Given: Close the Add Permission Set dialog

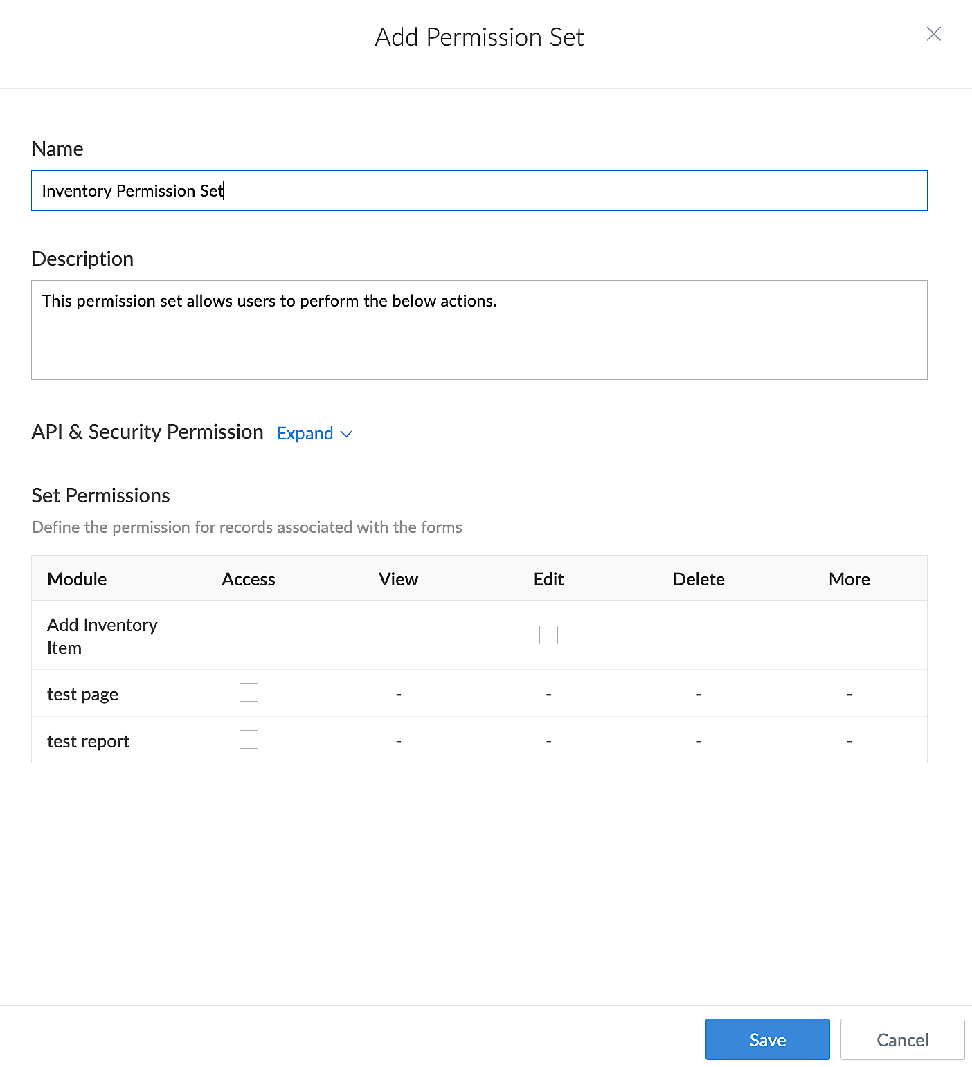Looking at the screenshot, I should tap(933, 34).
